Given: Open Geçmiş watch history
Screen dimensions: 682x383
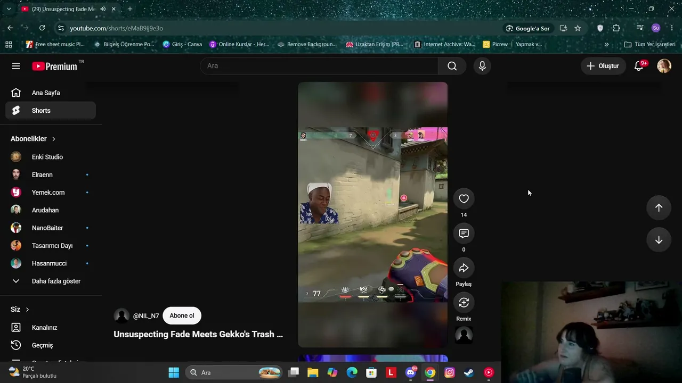Looking at the screenshot, I should tap(51, 345).
